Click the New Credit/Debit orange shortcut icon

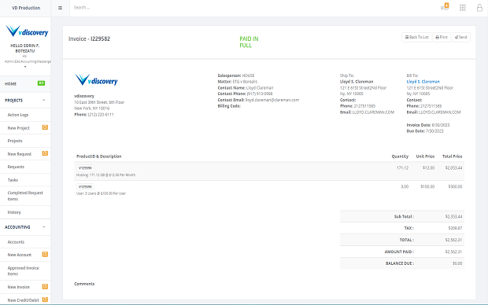click(45, 299)
